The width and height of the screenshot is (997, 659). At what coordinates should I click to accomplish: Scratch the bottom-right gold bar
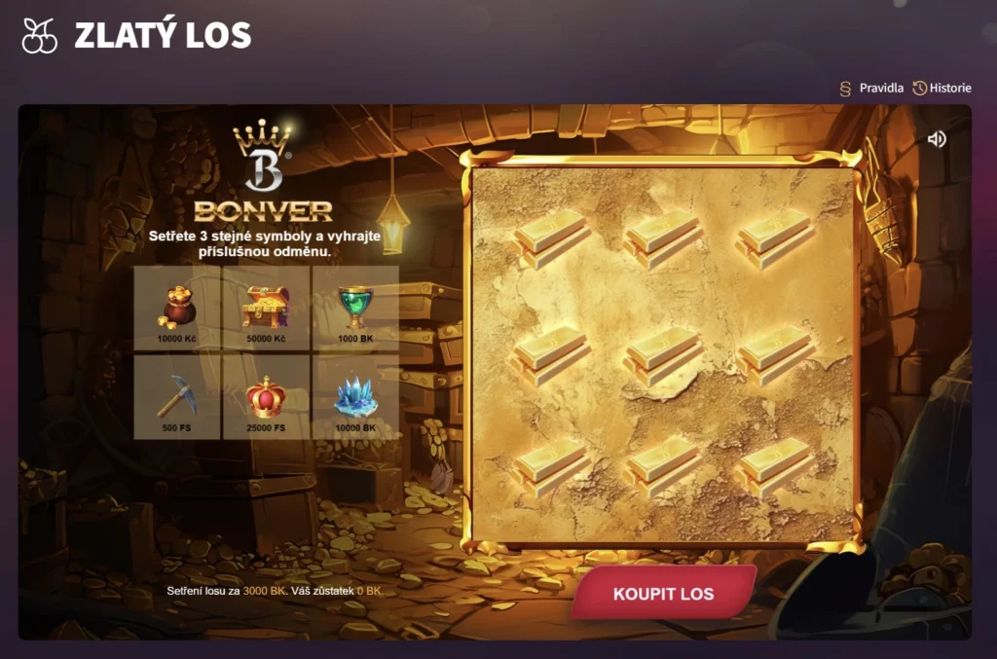point(774,468)
